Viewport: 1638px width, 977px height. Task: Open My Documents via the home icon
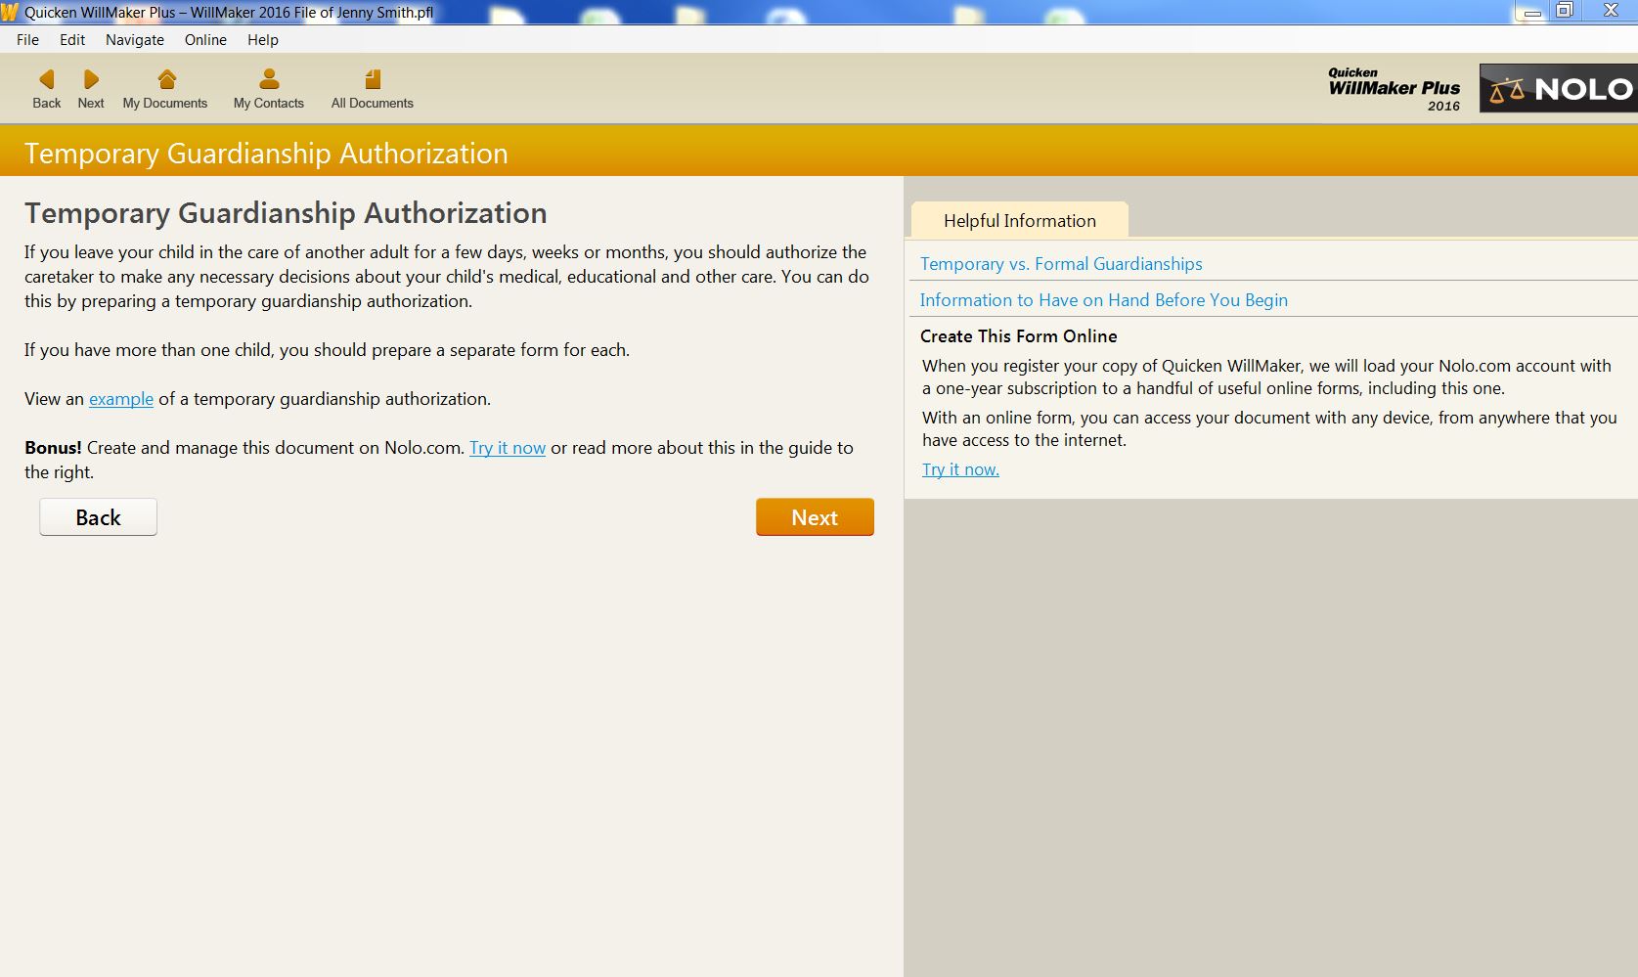point(164,79)
